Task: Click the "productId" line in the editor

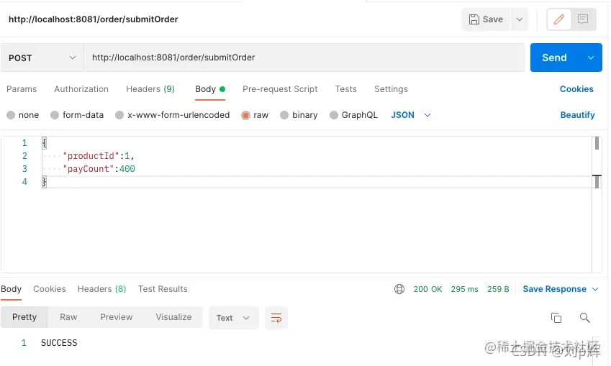Action: (x=98, y=156)
